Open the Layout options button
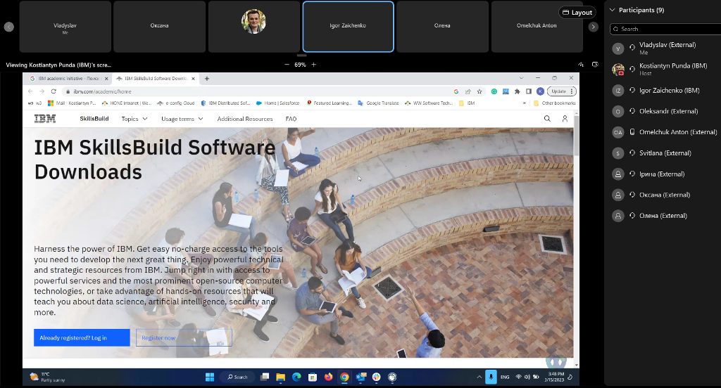 (577, 13)
